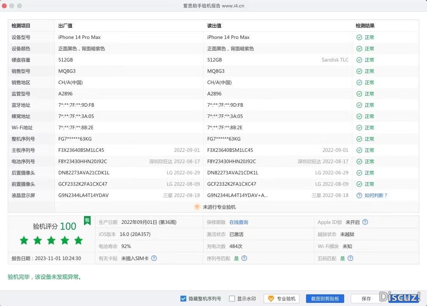The height and width of the screenshot is (306, 427).
Task: Click the 检测项目 column header
Action: pyautogui.click(x=21, y=26)
